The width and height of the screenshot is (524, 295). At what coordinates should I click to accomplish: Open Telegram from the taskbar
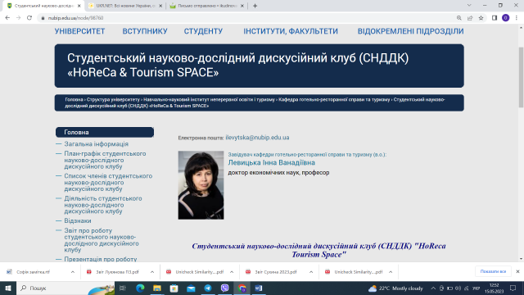[208, 288]
